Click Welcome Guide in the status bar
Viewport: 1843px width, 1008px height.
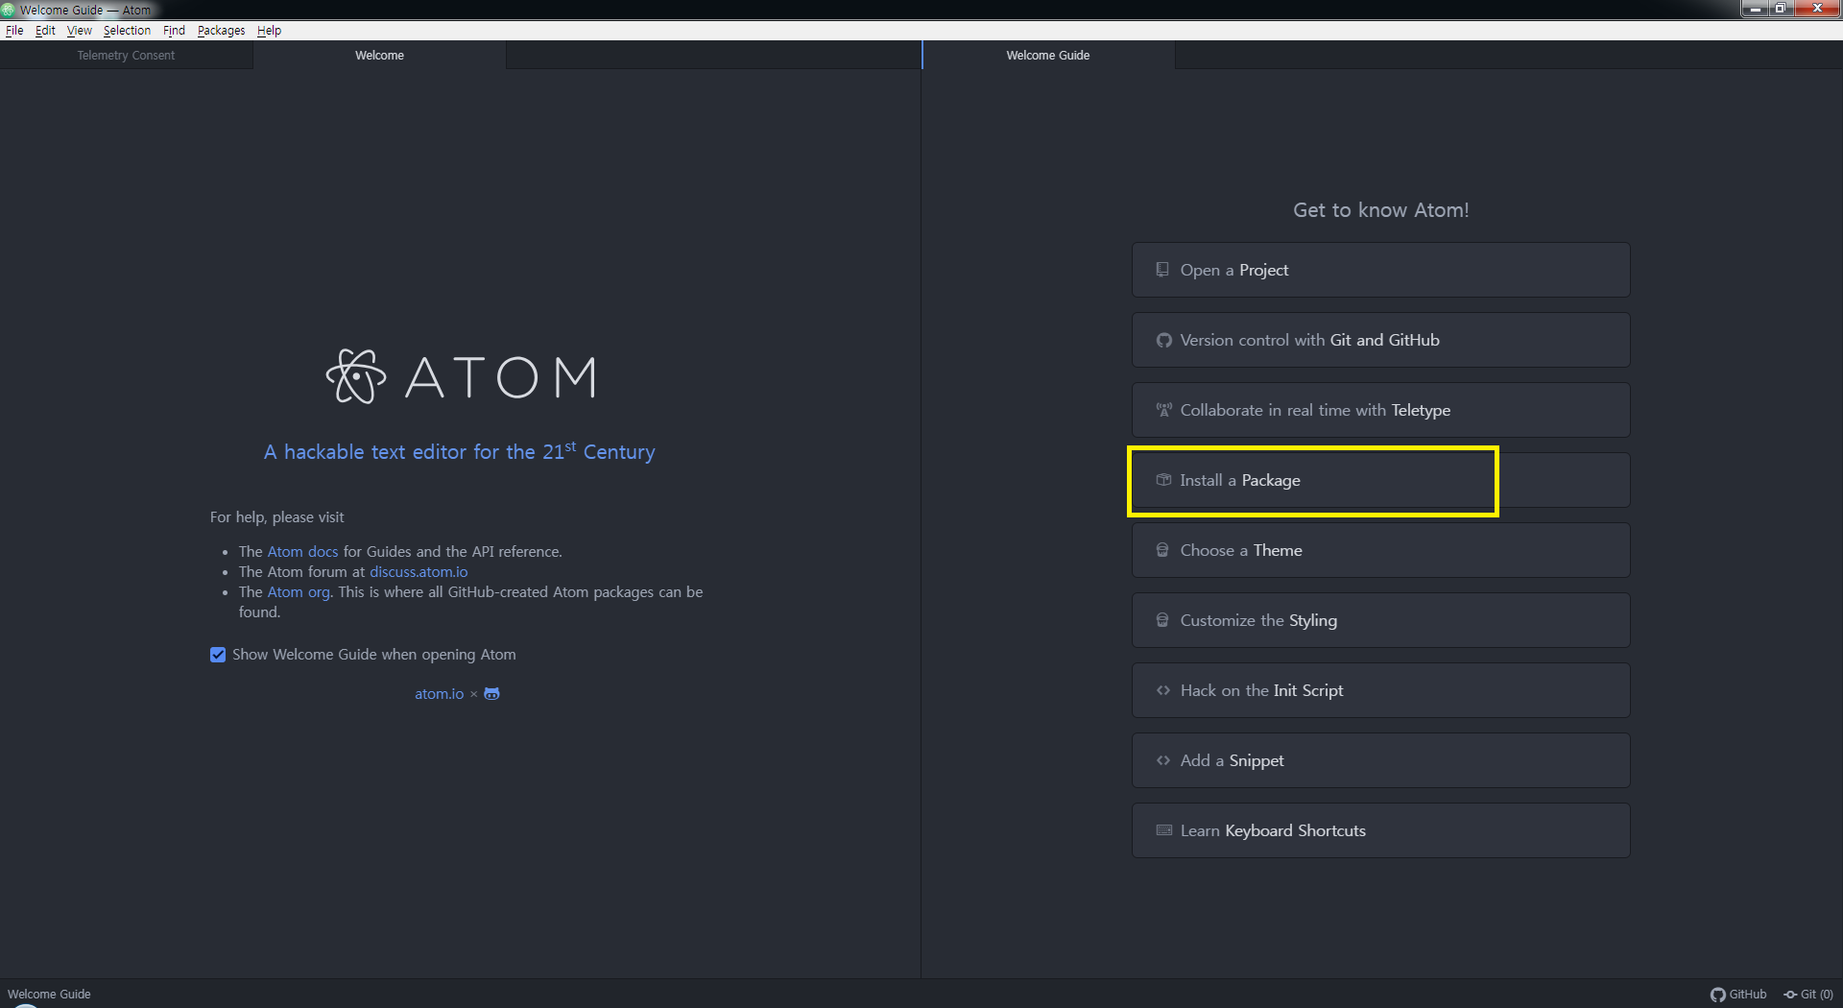[x=49, y=995]
